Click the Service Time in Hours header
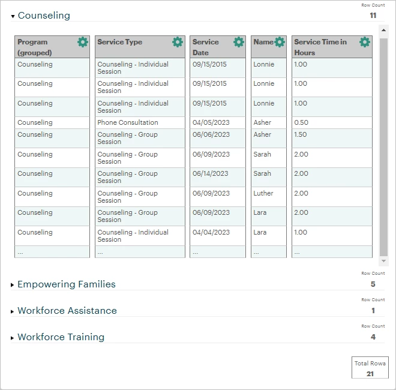Image resolution: width=396 pixels, height=390 pixels. click(332, 47)
